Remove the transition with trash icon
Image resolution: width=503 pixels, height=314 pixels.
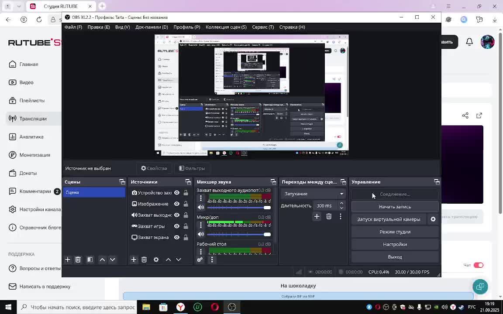point(329,217)
